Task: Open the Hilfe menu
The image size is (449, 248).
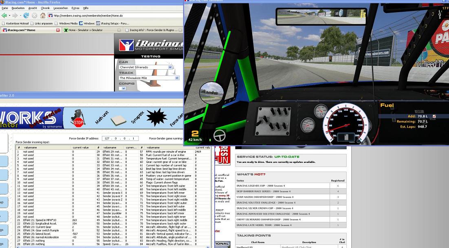Action: 86,8
